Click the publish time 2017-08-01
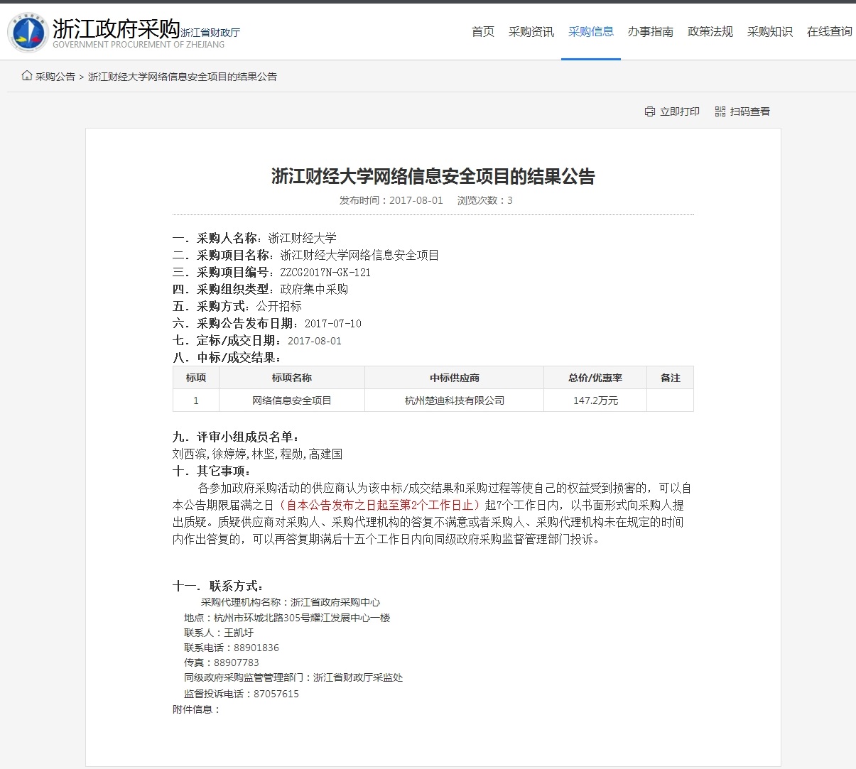The width and height of the screenshot is (856, 769). (416, 200)
